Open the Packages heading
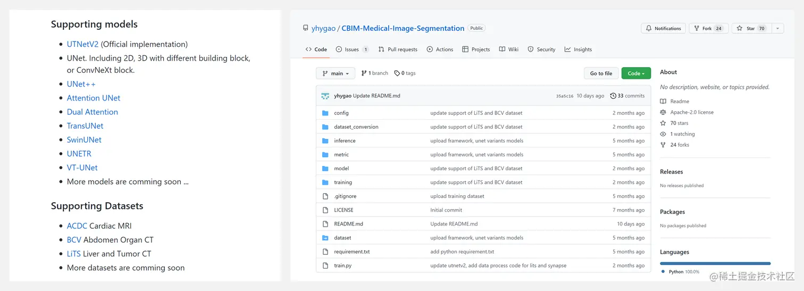 [x=672, y=212]
